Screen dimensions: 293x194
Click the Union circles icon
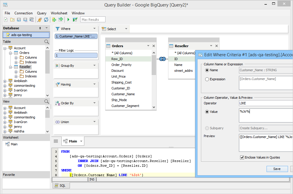pos(58,122)
